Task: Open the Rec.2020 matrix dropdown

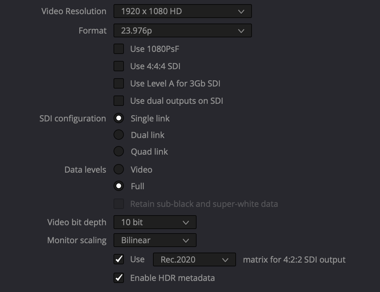Action: [194, 259]
